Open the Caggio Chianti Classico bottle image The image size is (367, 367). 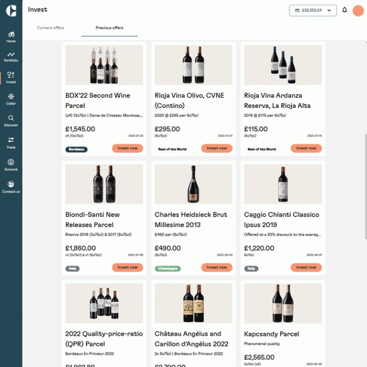[x=283, y=184]
